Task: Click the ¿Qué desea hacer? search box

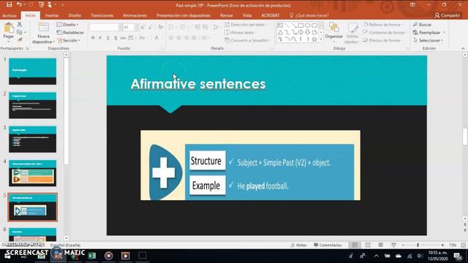Action: pos(309,15)
